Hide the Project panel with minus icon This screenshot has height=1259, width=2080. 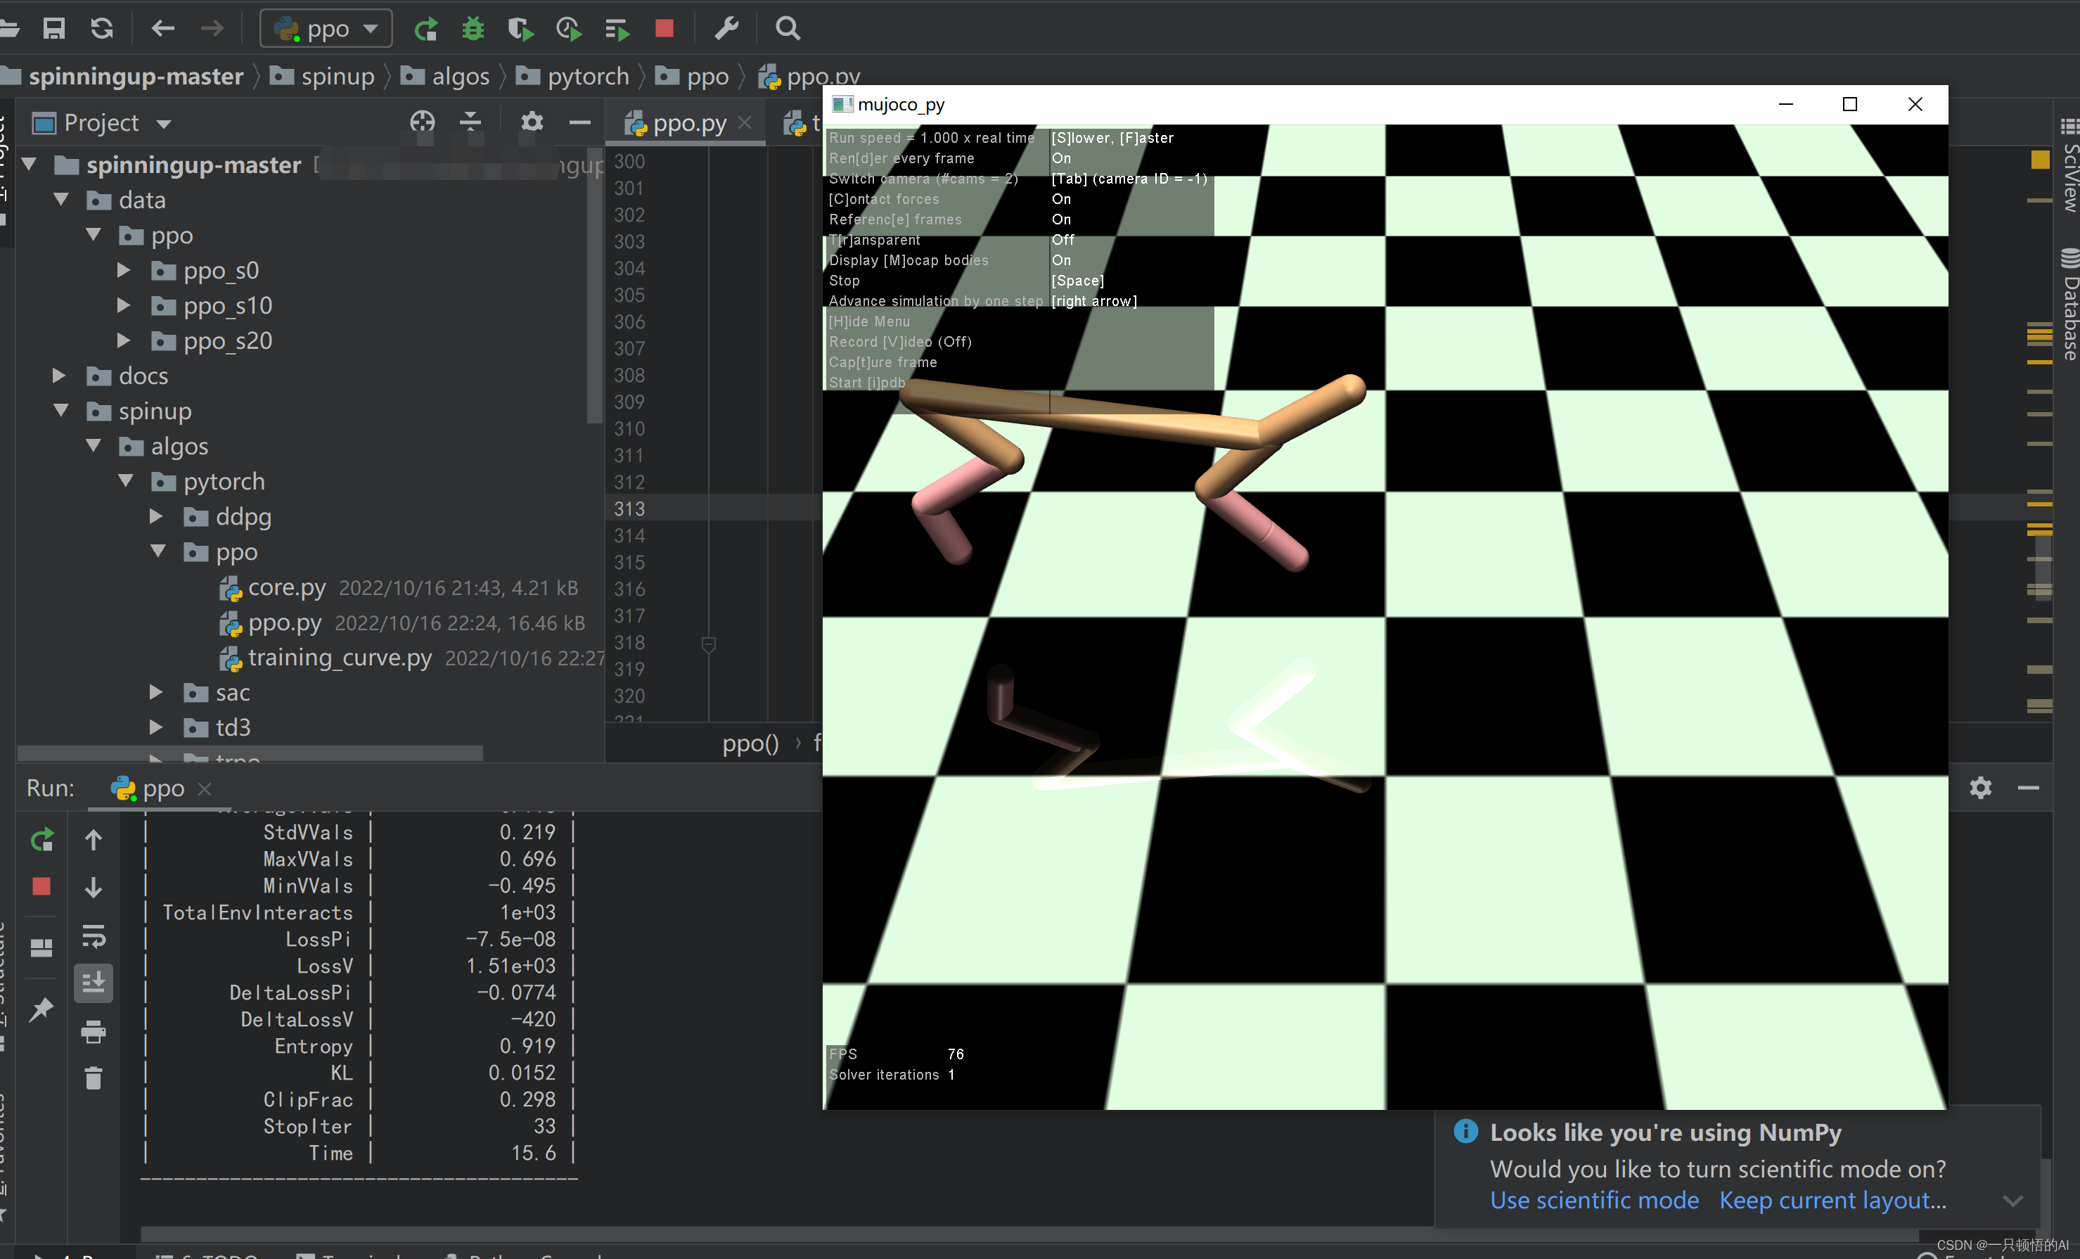580,123
